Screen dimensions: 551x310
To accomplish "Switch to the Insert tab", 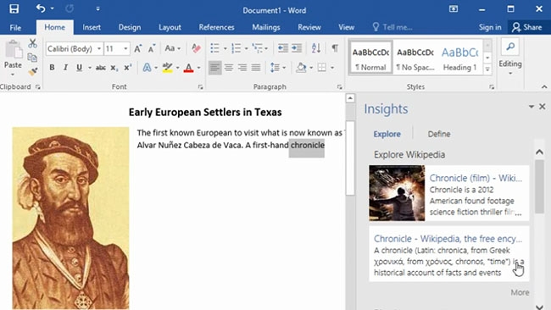I will (92, 27).
